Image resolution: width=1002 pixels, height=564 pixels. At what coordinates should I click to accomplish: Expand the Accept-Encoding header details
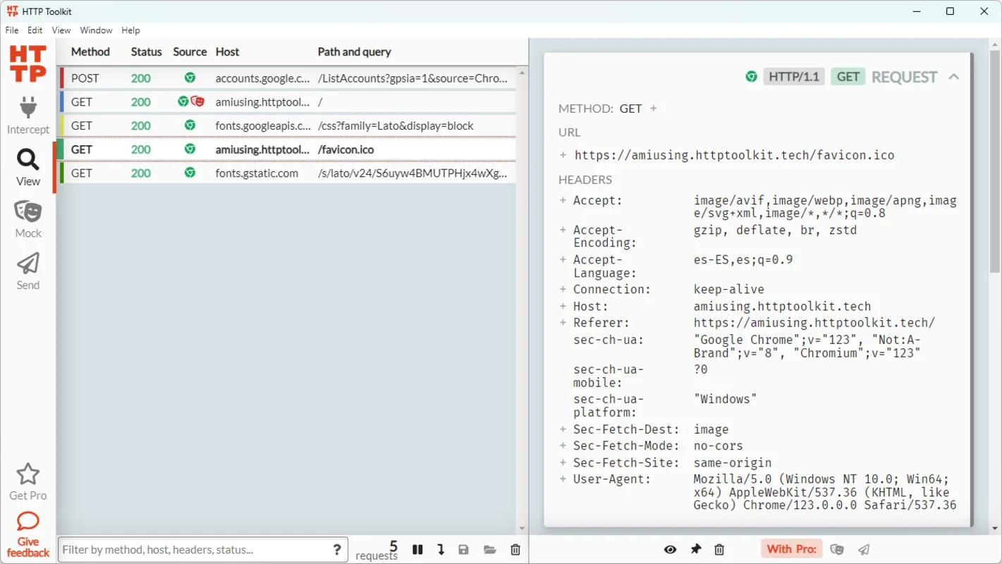pos(563,230)
